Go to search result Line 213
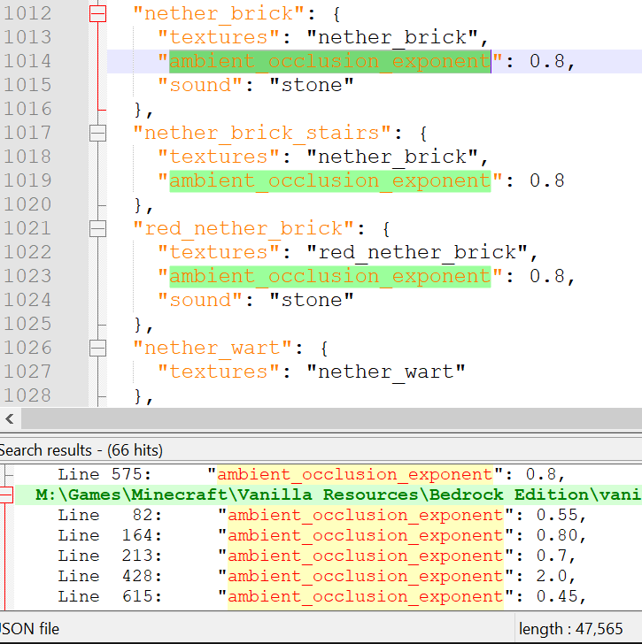This screenshot has width=642, height=644. click(x=321, y=556)
